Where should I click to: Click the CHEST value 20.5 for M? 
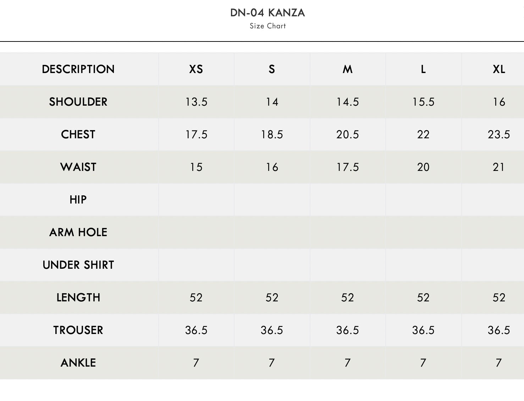coord(348,134)
